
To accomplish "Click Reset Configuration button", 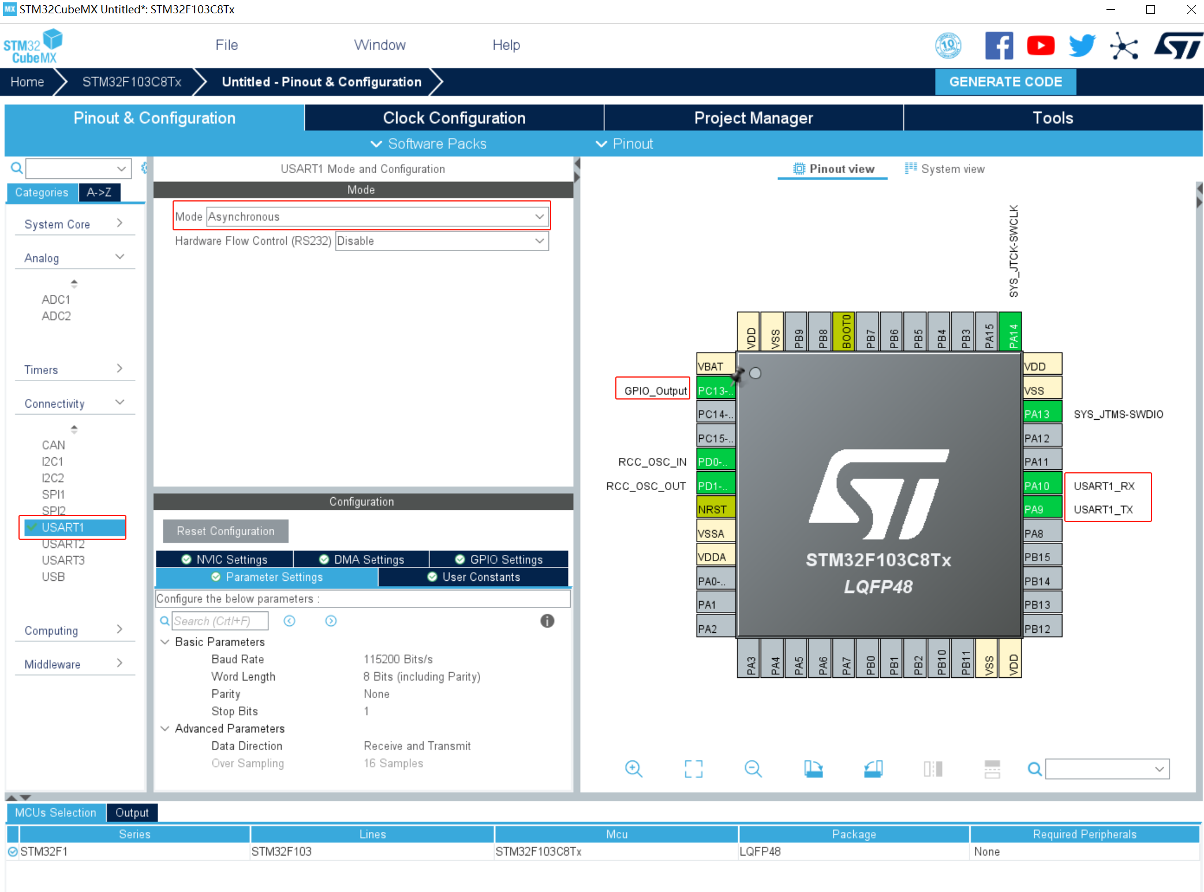I will coord(226,531).
